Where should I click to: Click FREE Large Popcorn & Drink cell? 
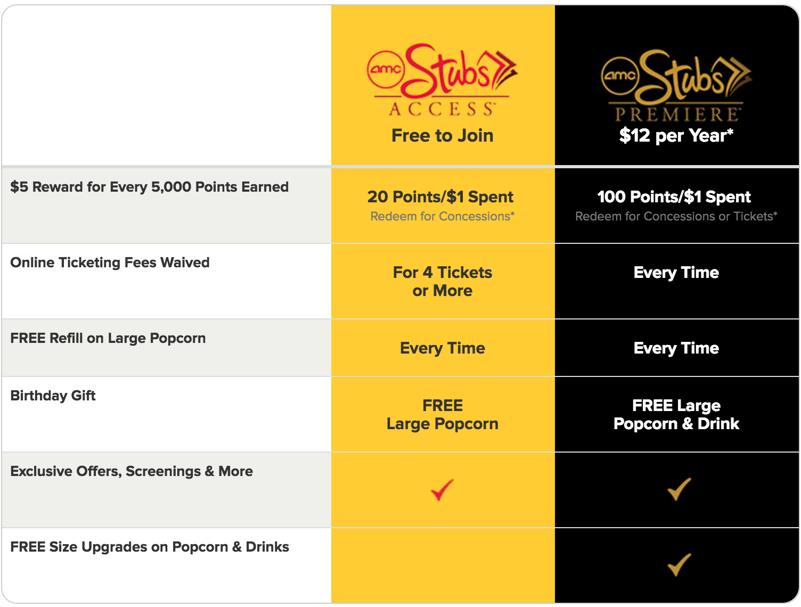676,415
